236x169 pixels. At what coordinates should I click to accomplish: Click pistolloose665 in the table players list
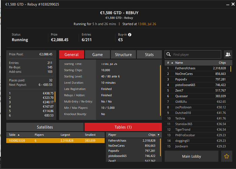(x=132, y=156)
